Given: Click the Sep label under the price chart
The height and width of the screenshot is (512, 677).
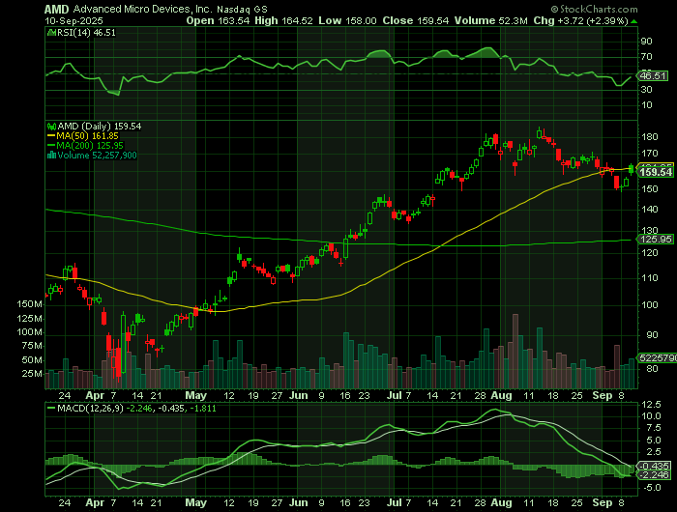Looking at the screenshot, I should [x=603, y=395].
